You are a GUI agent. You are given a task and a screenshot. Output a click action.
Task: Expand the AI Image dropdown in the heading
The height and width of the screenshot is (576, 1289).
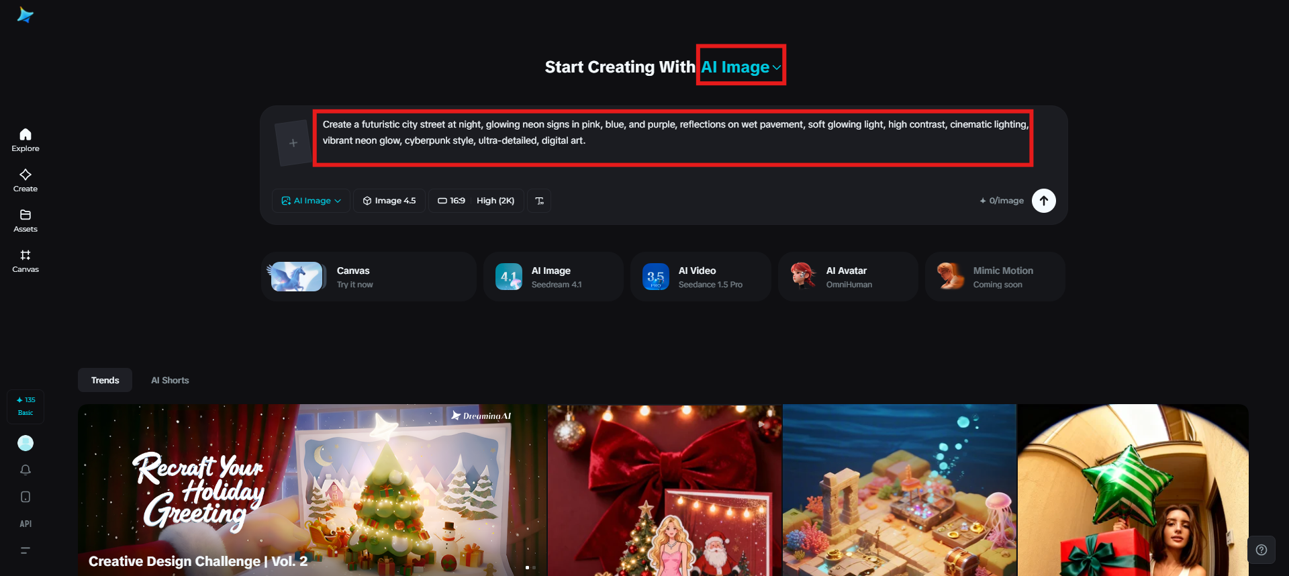741,67
